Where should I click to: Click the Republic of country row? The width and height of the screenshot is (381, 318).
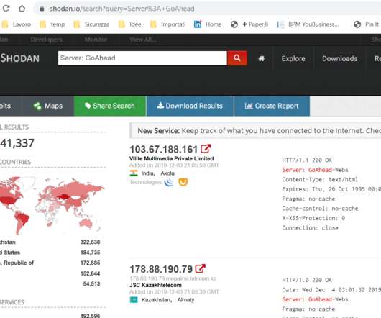[x=50, y=263]
